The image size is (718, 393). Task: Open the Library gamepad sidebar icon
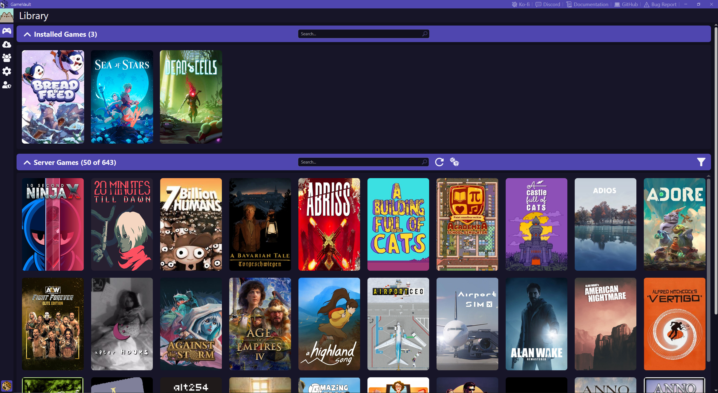coord(7,31)
